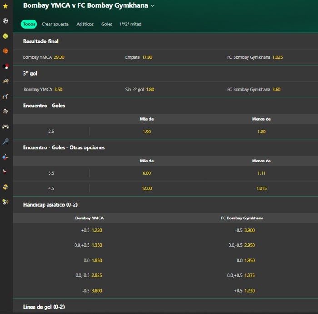The image size is (318, 314).
Task: Select the darts sport icon
Action: 5,111
